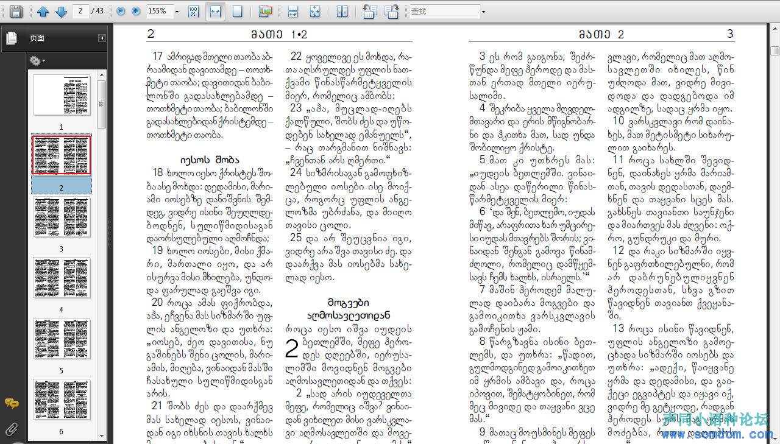Screen dimensions: 780x444
Task: Open the find options dropdown arrow
Action: [x=484, y=11]
